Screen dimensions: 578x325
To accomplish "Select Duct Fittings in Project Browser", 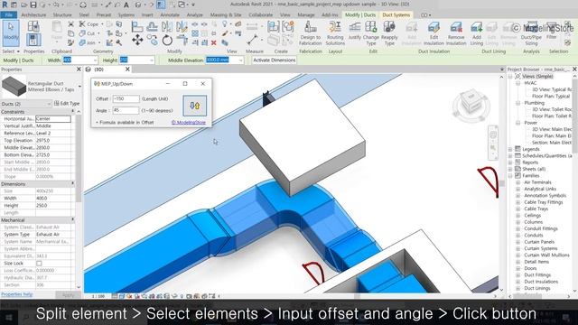I will [537, 275].
